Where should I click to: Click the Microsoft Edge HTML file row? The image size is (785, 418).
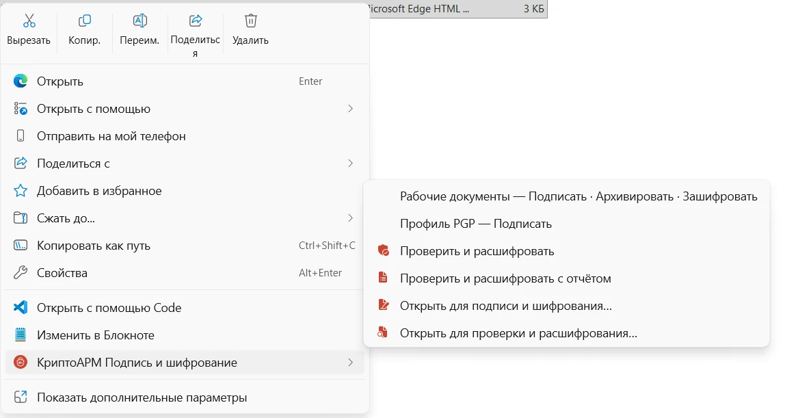[x=458, y=8]
